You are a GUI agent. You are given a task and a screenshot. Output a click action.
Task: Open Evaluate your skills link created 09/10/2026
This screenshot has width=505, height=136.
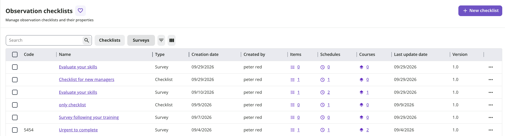(78, 92)
